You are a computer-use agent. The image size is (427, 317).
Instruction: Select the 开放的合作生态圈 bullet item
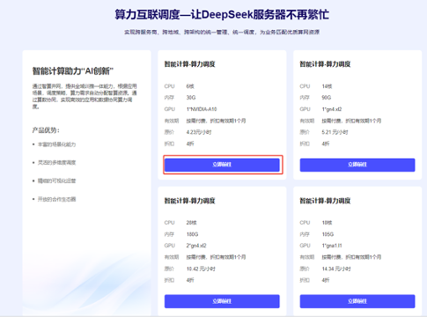pyautogui.click(x=56, y=199)
